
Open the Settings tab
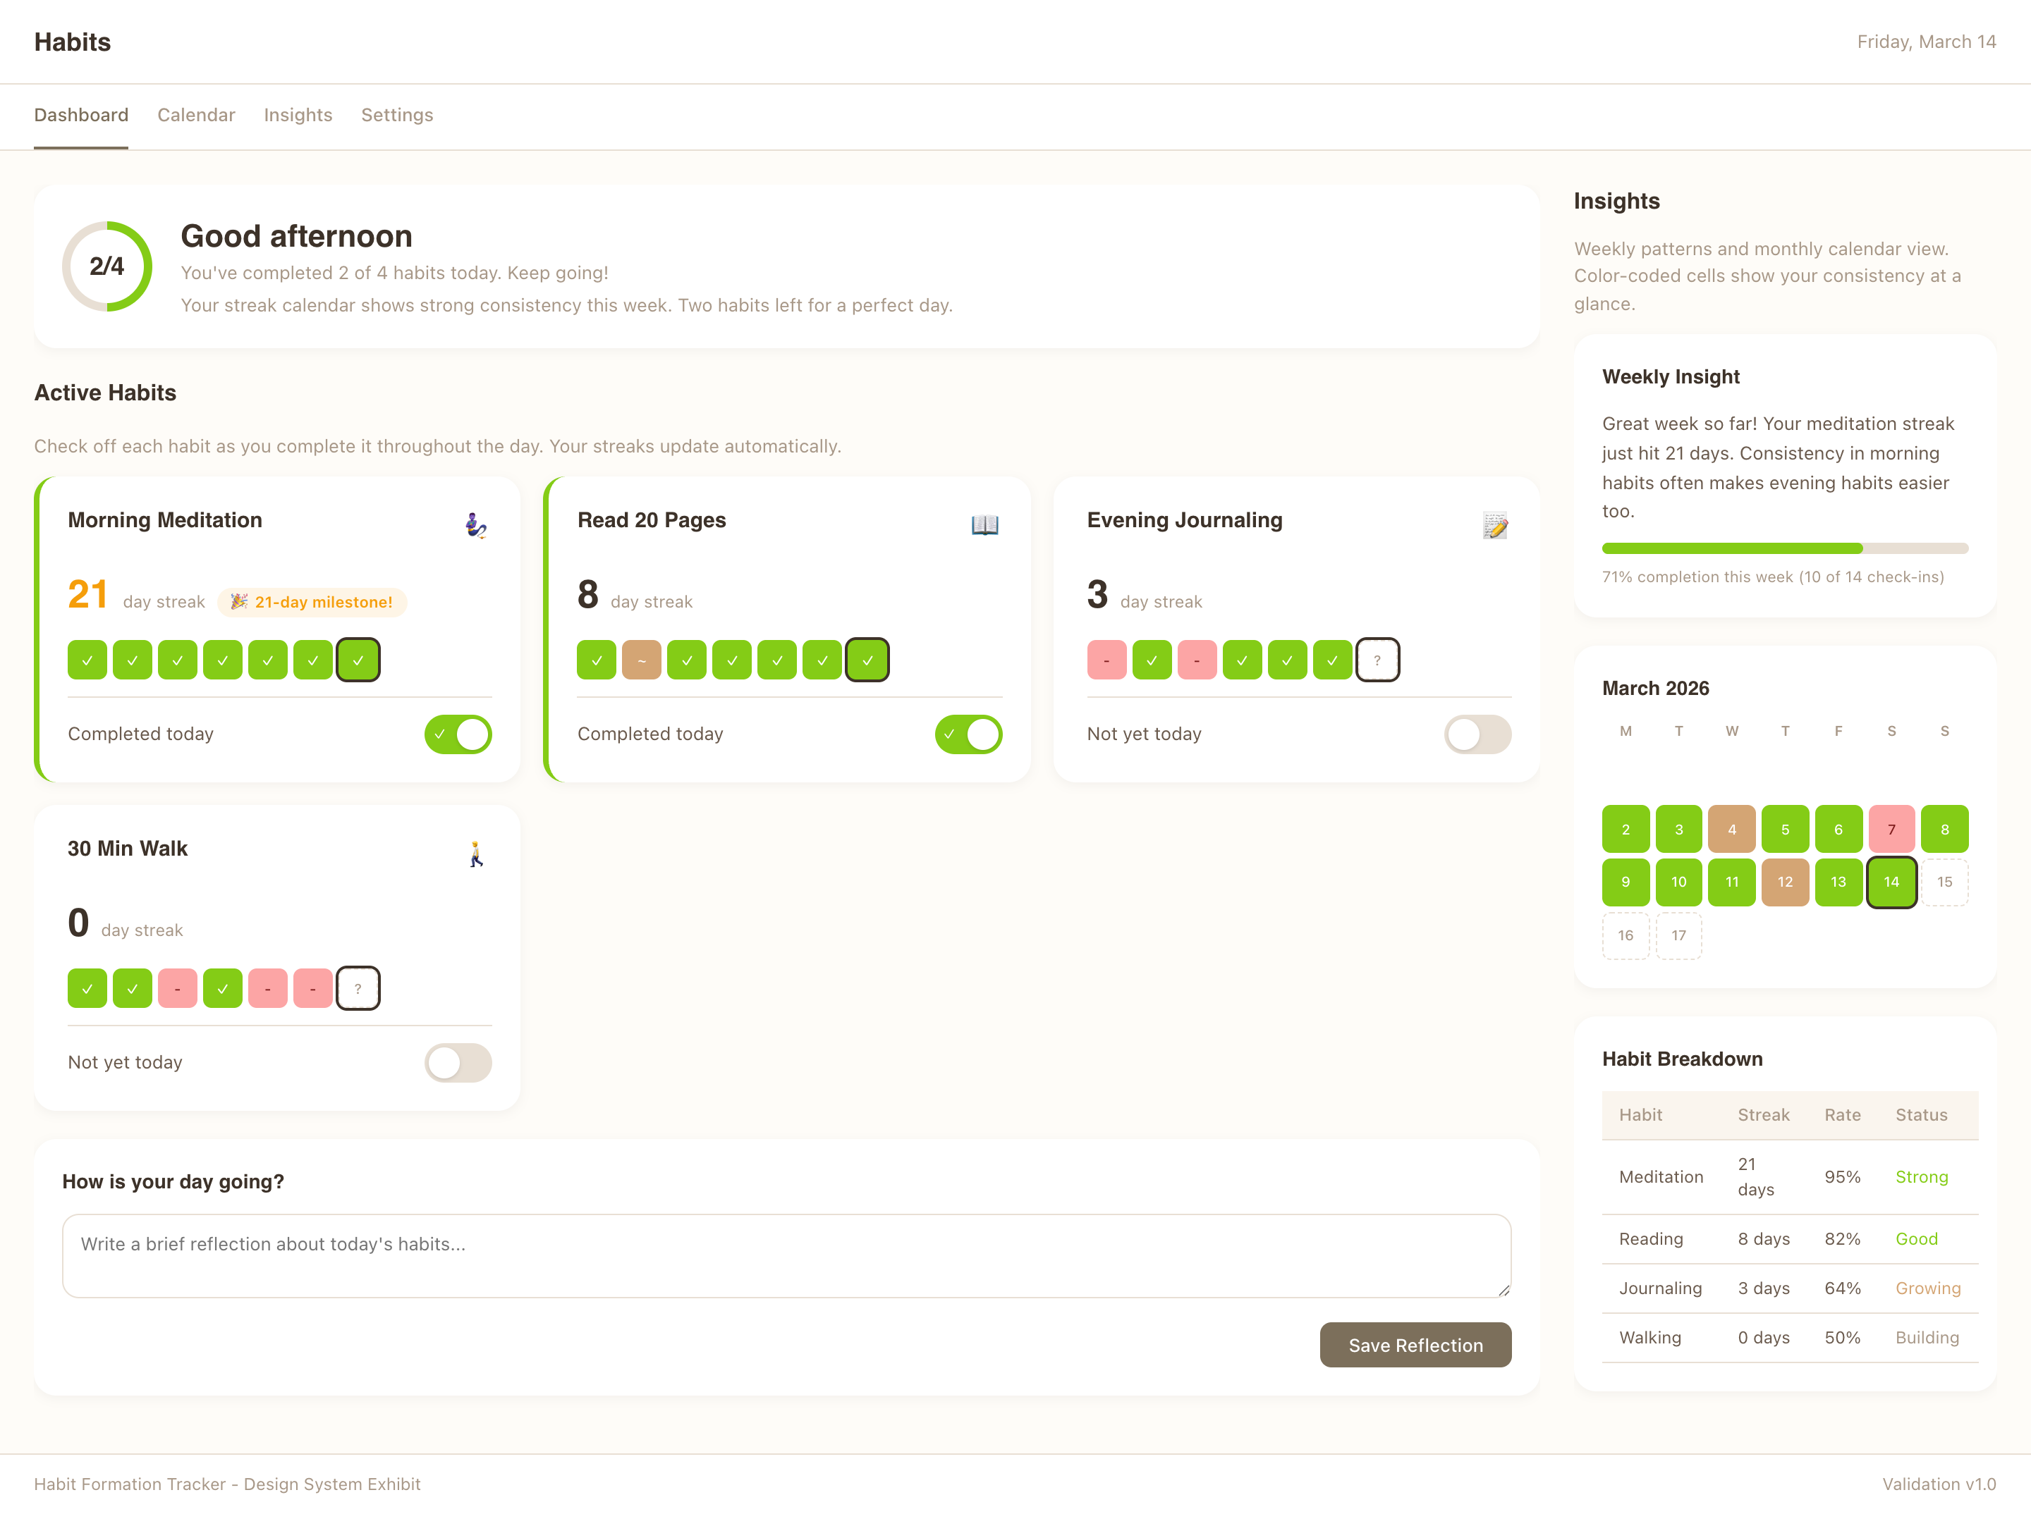pyautogui.click(x=397, y=116)
